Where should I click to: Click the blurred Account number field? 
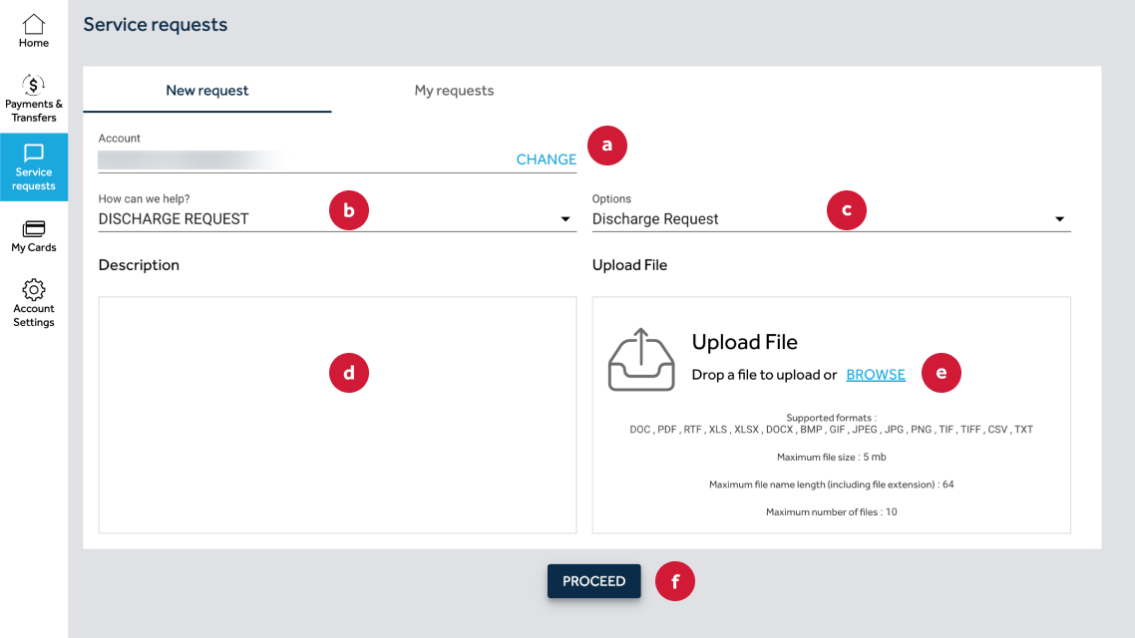point(189,159)
